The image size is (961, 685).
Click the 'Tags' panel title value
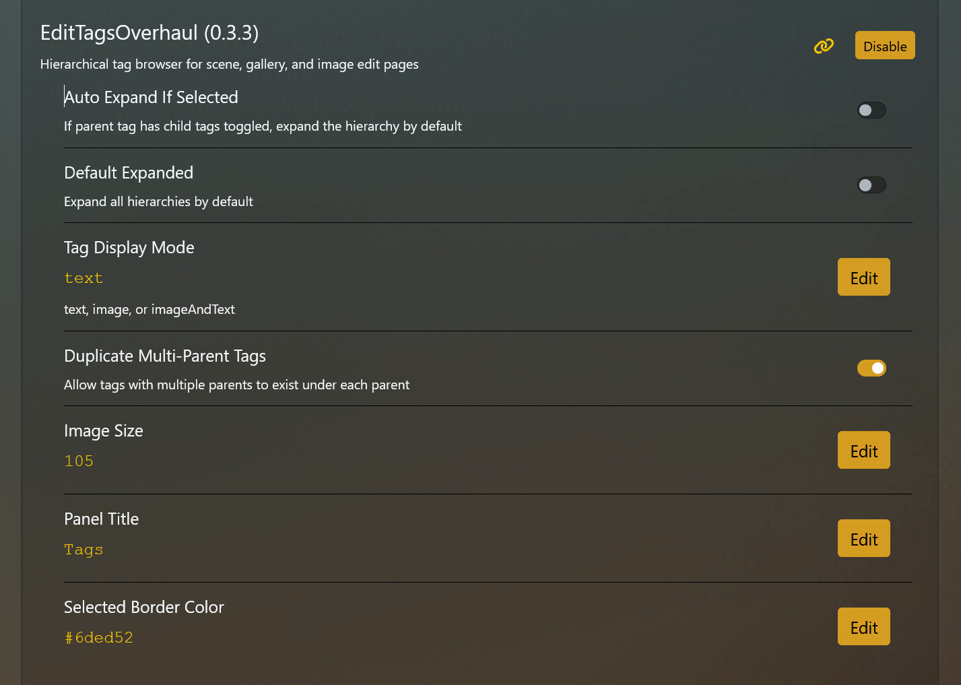[x=84, y=549]
